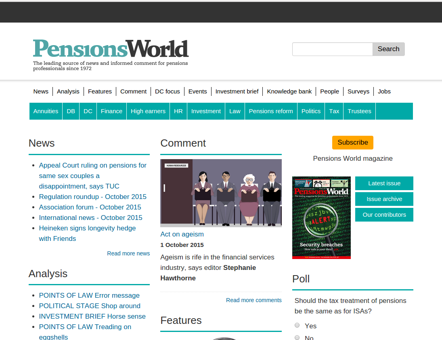
Task: Open Association forum - October 2015
Action: coord(90,207)
